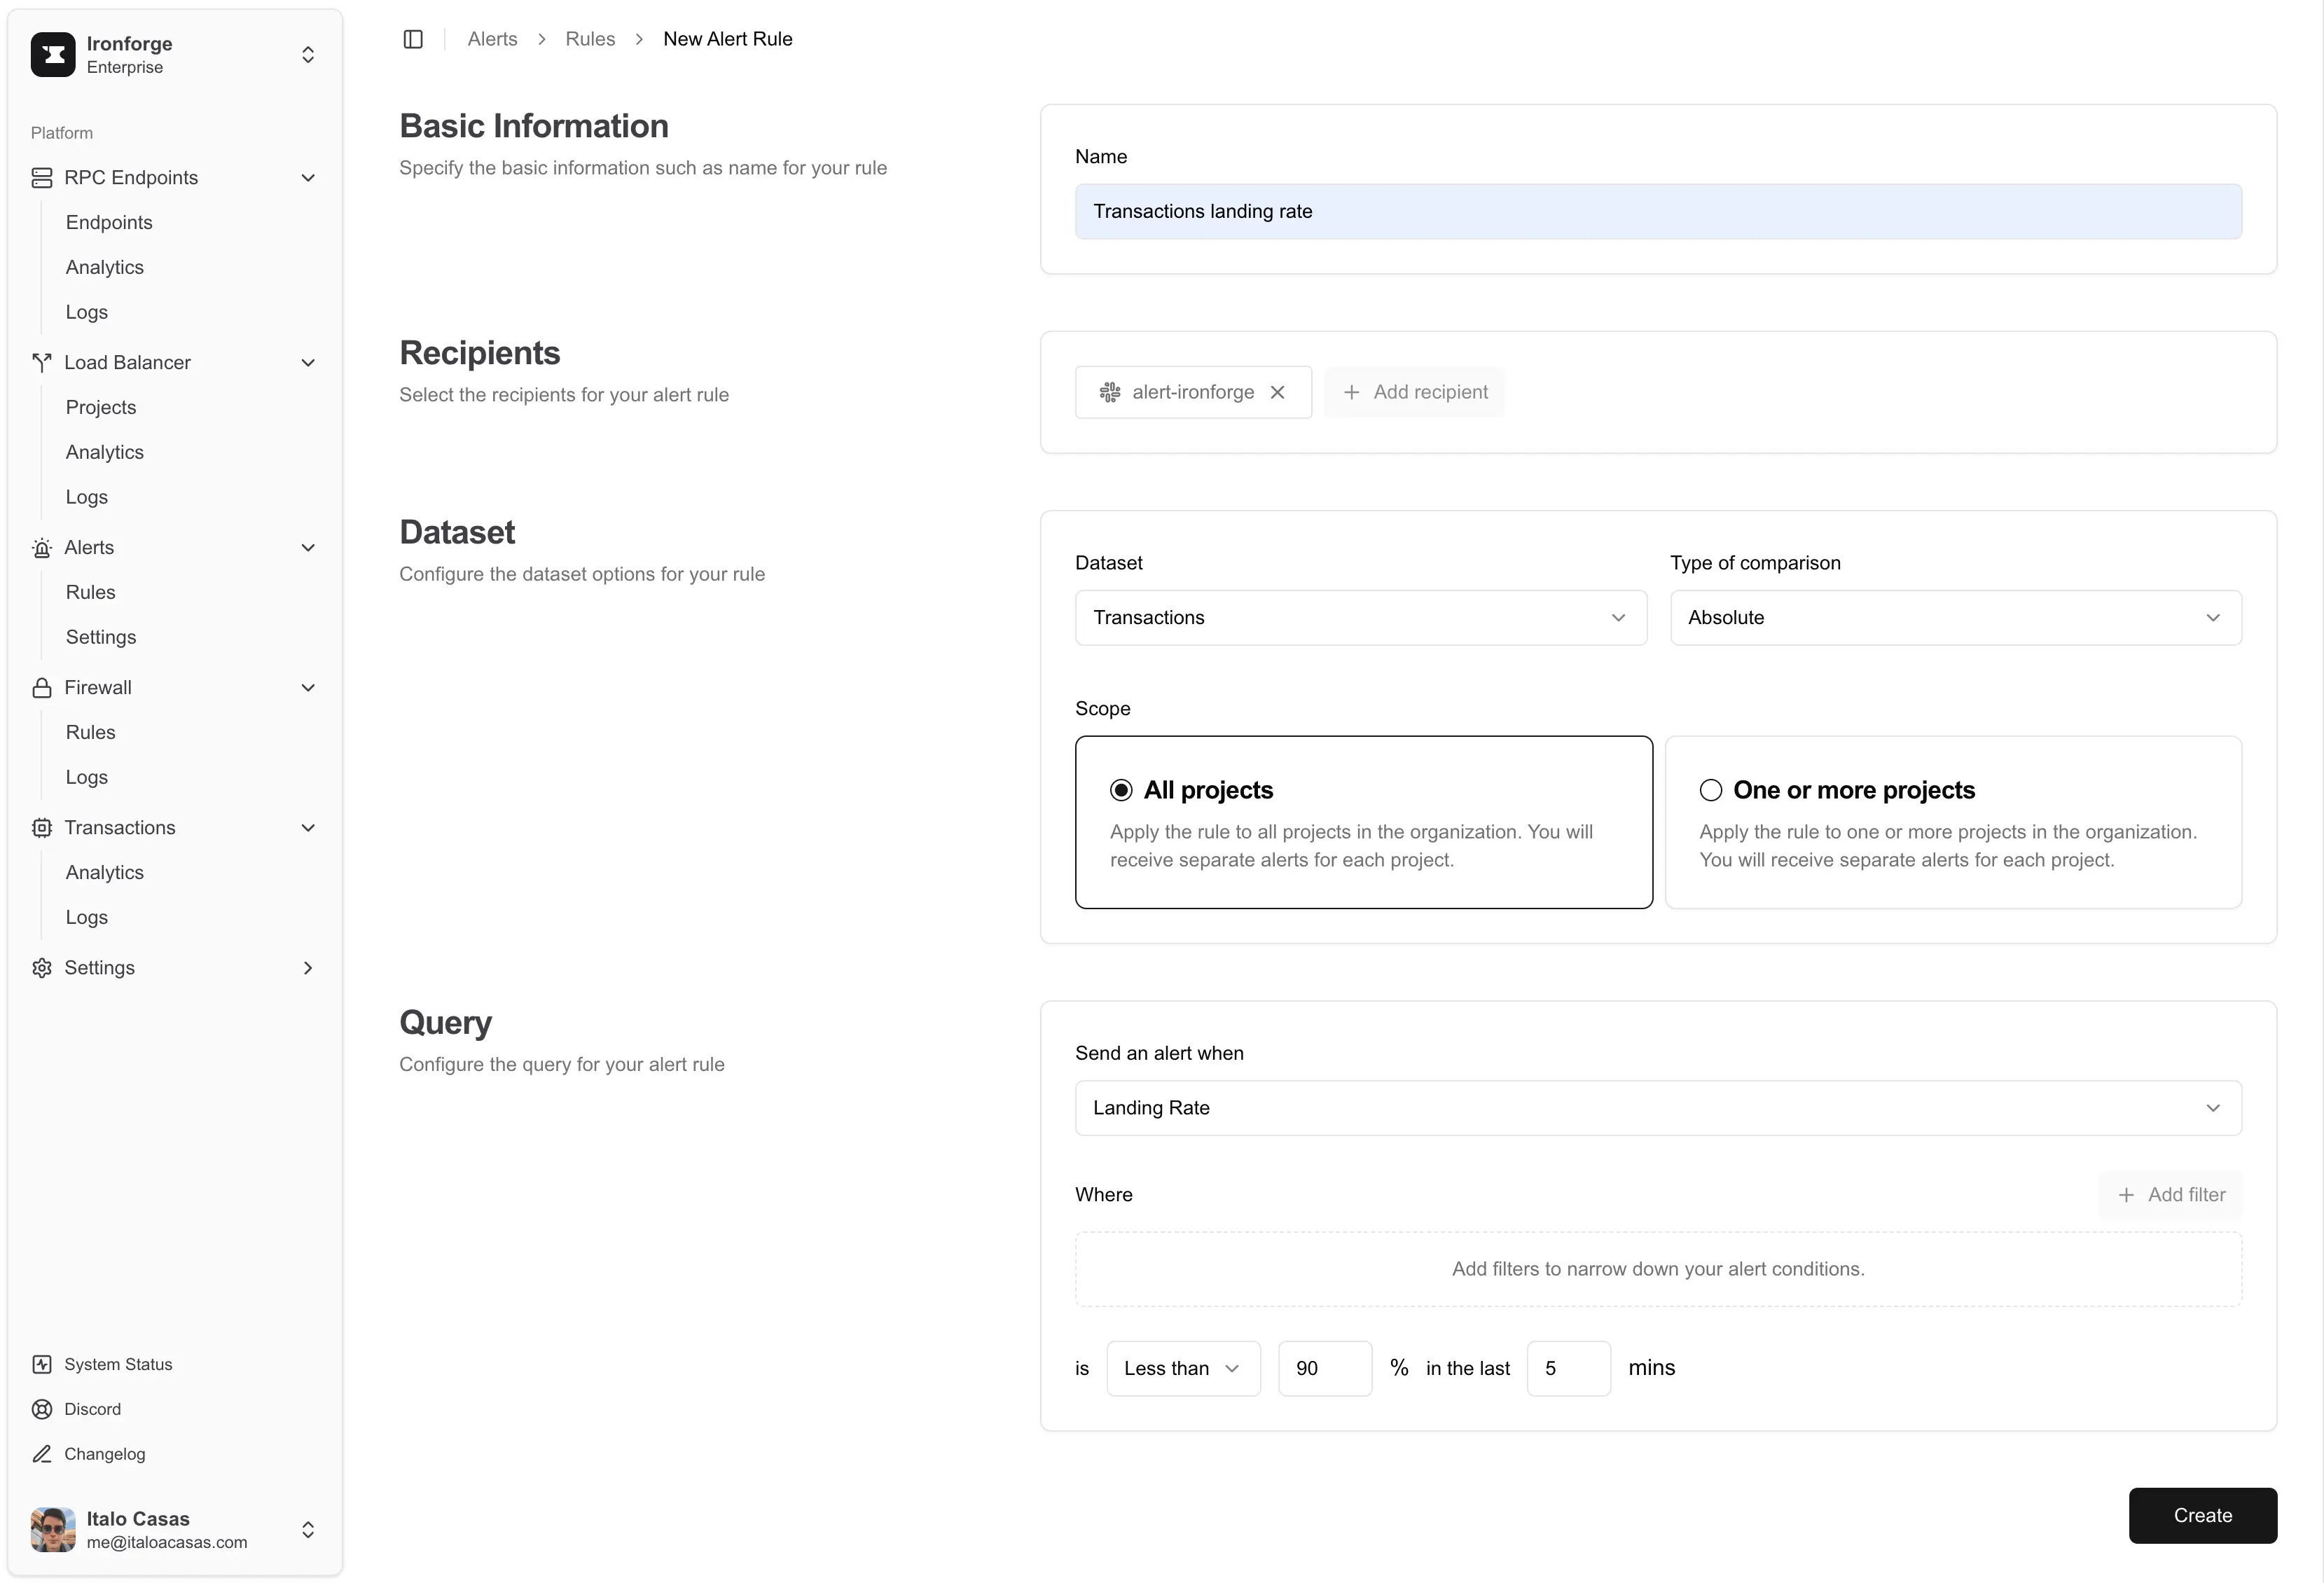Click the rule Name input field
The image size is (2324, 1583).
[1658, 211]
